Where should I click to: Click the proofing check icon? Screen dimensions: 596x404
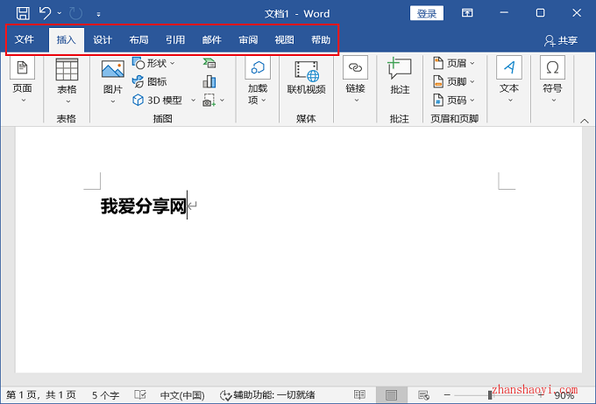pyautogui.click(x=140, y=395)
